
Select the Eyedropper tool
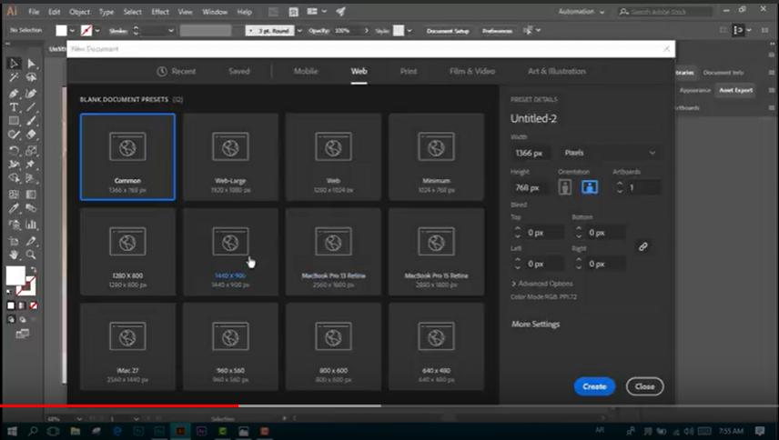(x=14, y=208)
